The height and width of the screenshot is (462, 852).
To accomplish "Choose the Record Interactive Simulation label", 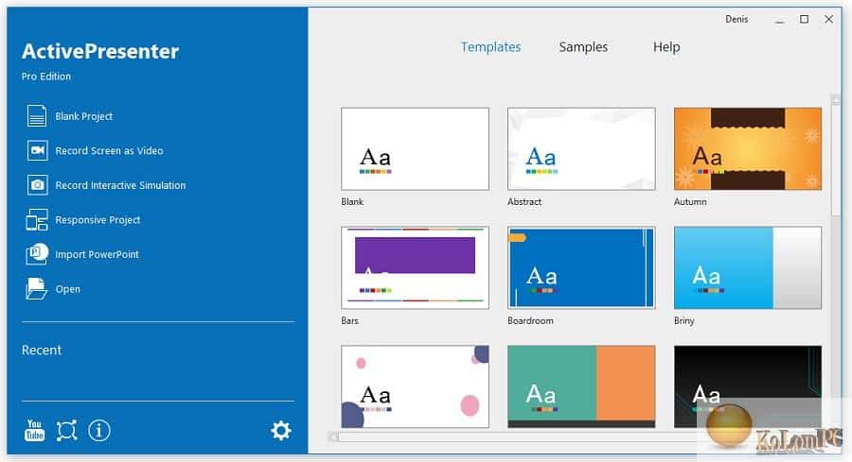I will click(x=120, y=185).
